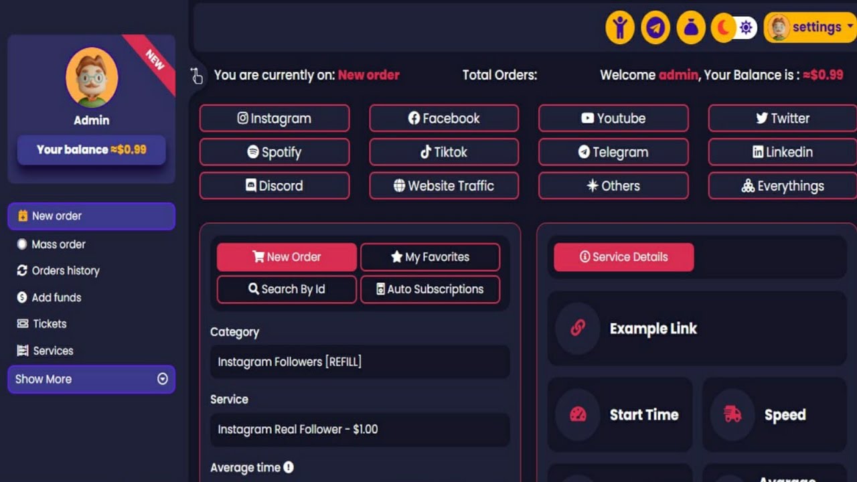Screen dimensions: 857x482
Task: Click the sidebar collapse pointer icon
Action: (196, 76)
